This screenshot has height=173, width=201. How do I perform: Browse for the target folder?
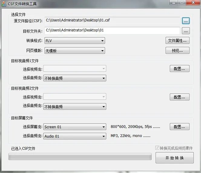pyautogui.click(x=186, y=31)
